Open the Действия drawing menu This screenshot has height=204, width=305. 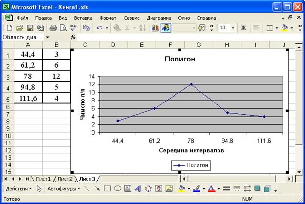(19, 188)
